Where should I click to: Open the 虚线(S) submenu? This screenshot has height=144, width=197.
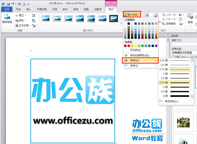click(x=141, y=66)
